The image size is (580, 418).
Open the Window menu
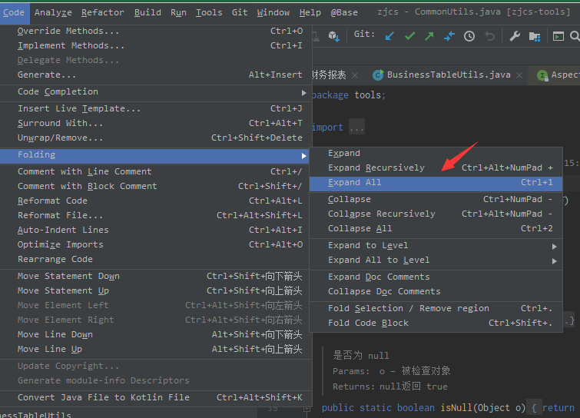tap(273, 12)
